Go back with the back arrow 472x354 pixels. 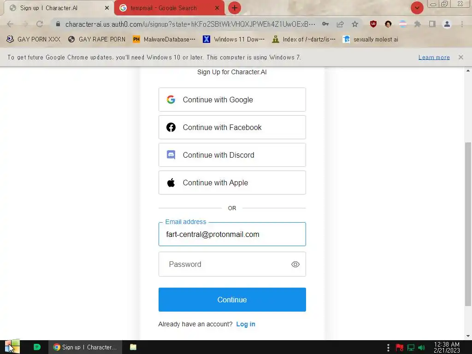[x=10, y=24]
